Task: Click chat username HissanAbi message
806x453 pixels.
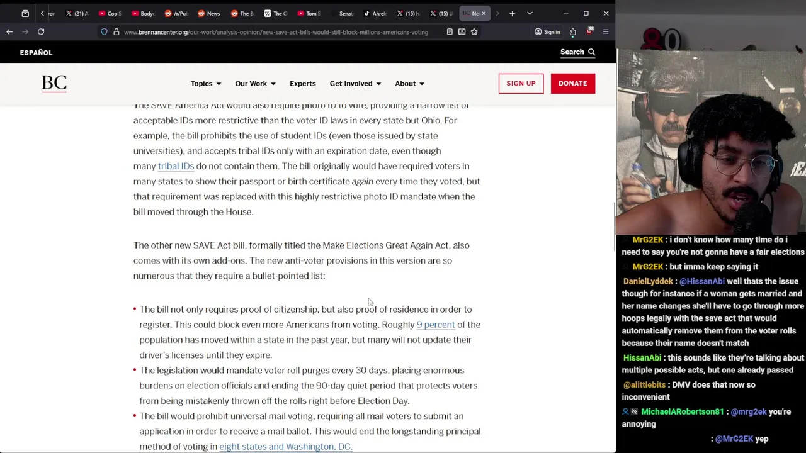Action: coord(642,357)
